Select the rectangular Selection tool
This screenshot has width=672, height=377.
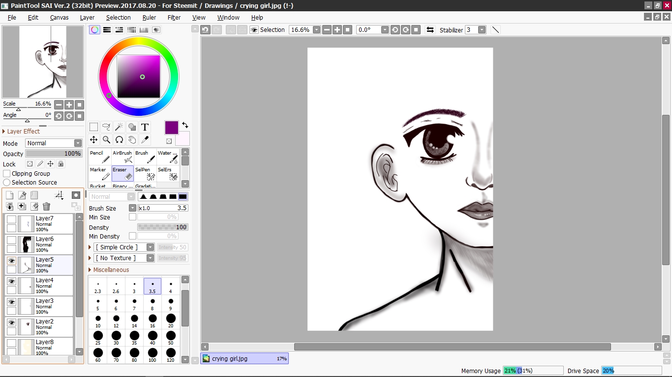[x=93, y=127]
